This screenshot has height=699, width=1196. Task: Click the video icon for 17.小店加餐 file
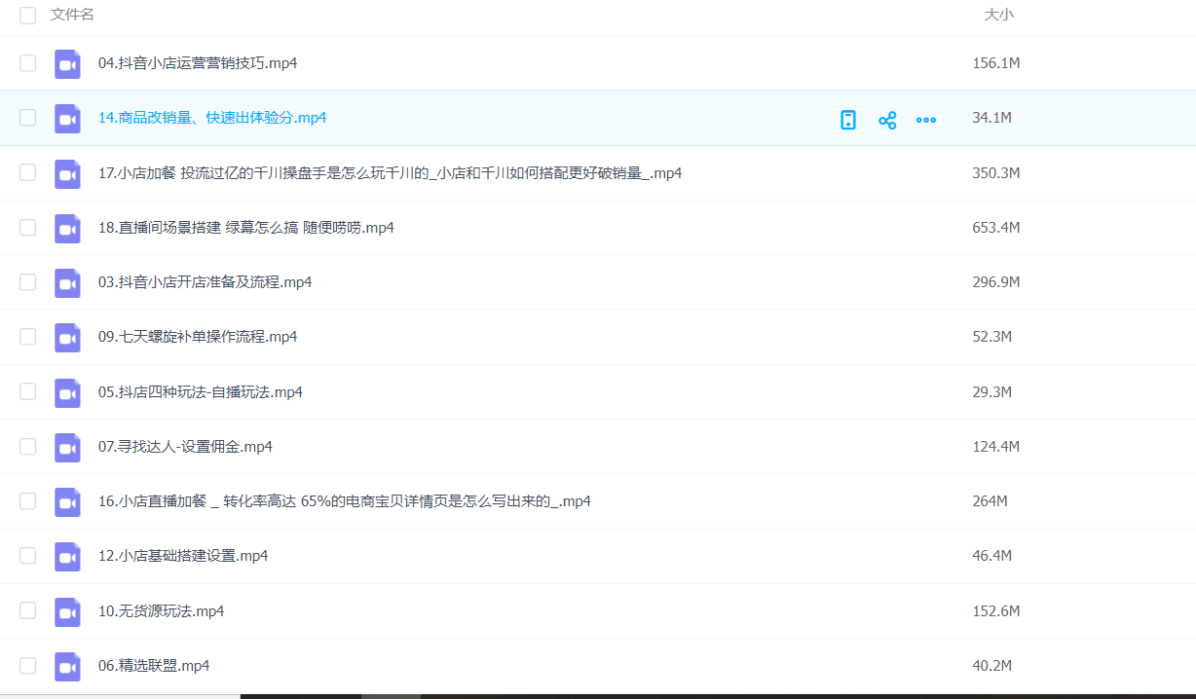pyautogui.click(x=67, y=174)
